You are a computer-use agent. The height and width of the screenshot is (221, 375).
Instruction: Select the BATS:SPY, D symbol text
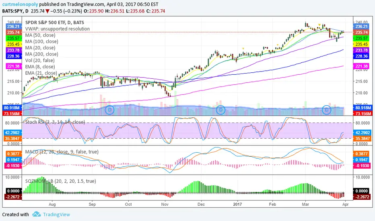(15, 11)
